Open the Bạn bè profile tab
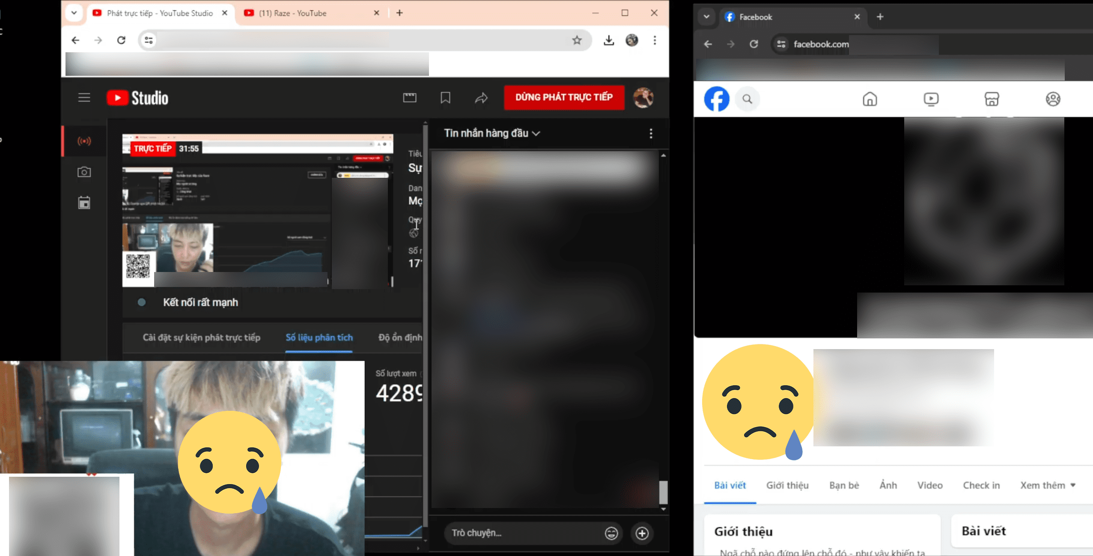Screen dimensions: 1093x556 click(x=844, y=485)
